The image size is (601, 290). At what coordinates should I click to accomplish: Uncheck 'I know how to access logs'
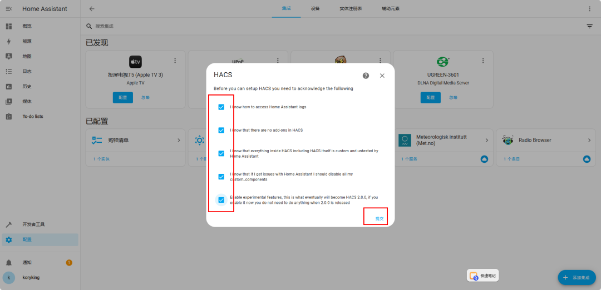(x=221, y=107)
